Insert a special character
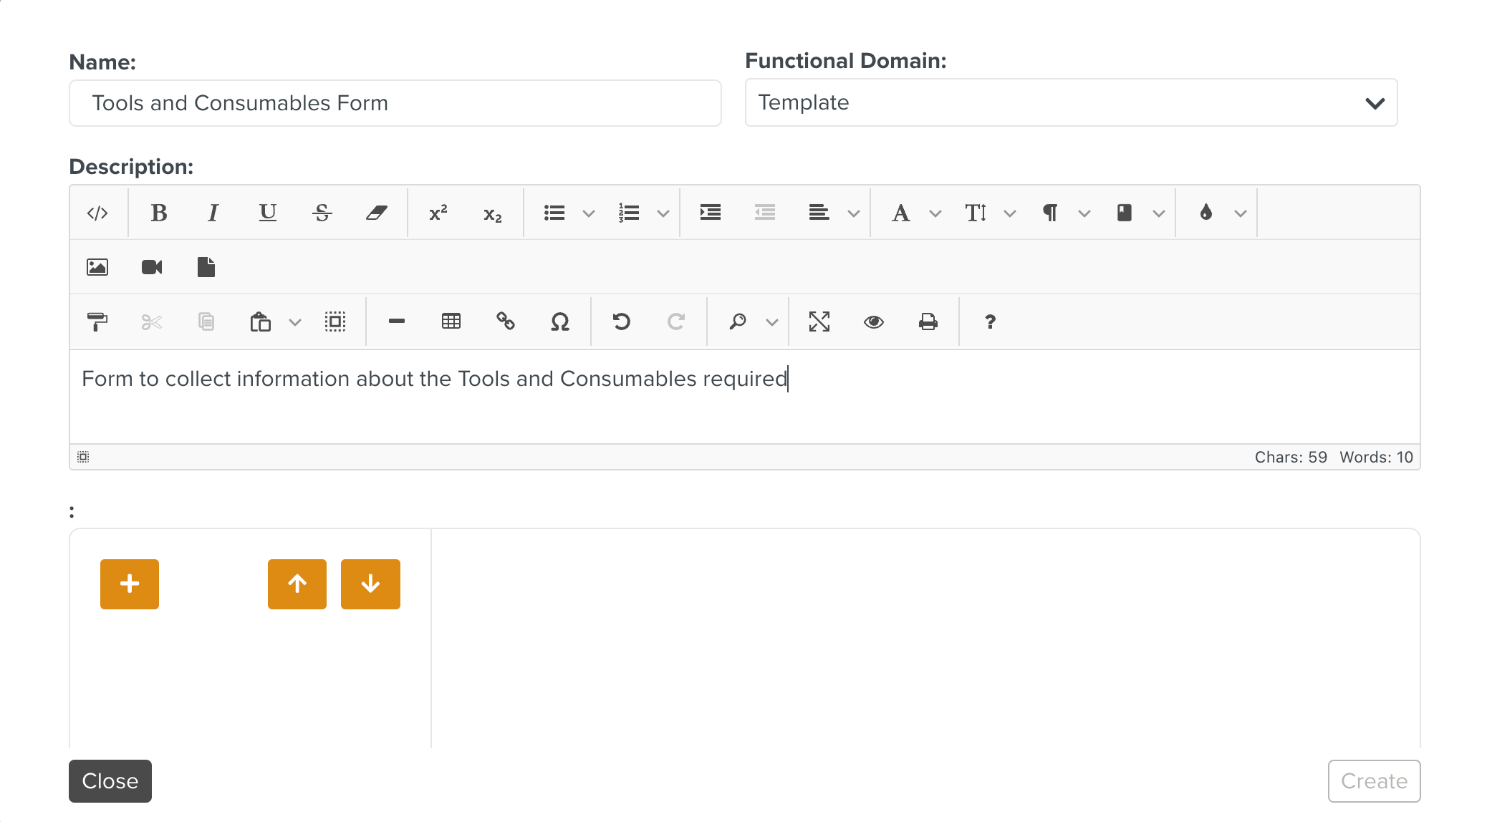This screenshot has width=1487, height=822. point(561,321)
